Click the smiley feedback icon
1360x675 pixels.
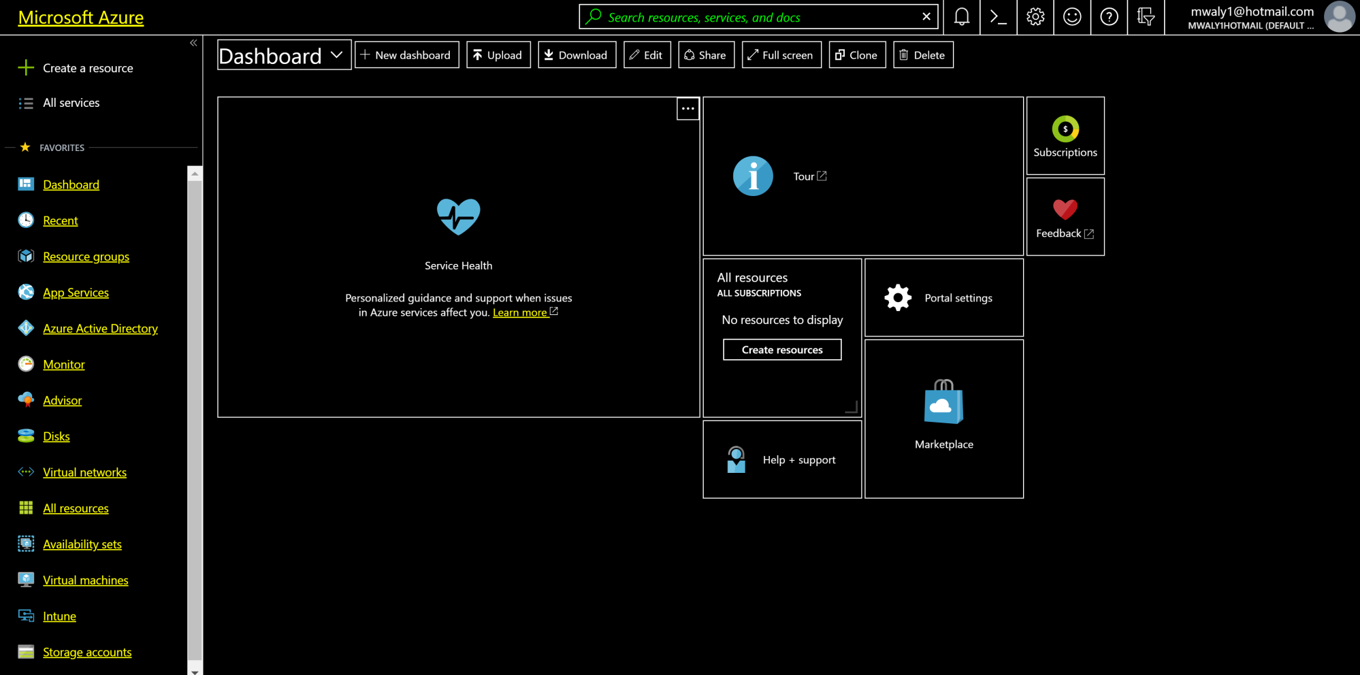click(1071, 17)
